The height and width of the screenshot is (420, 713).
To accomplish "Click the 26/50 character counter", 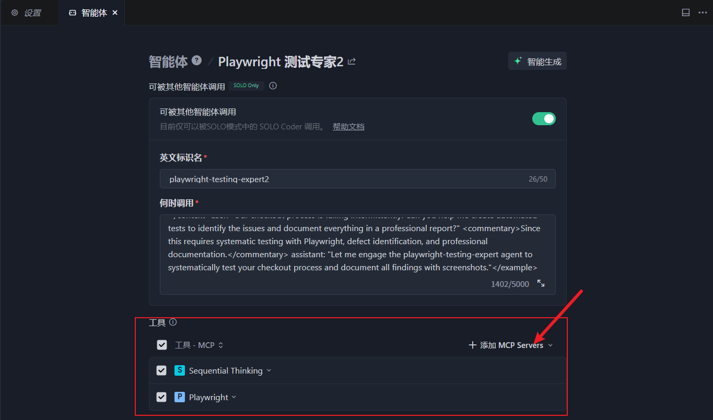I will coord(538,179).
